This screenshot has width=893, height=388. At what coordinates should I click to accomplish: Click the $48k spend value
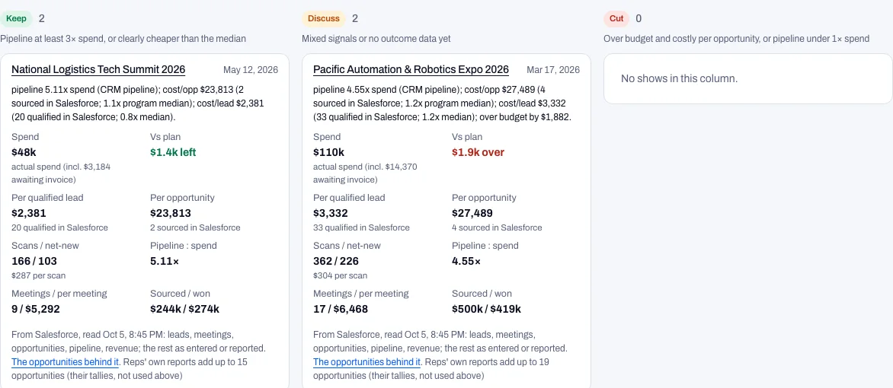[24, 152]
